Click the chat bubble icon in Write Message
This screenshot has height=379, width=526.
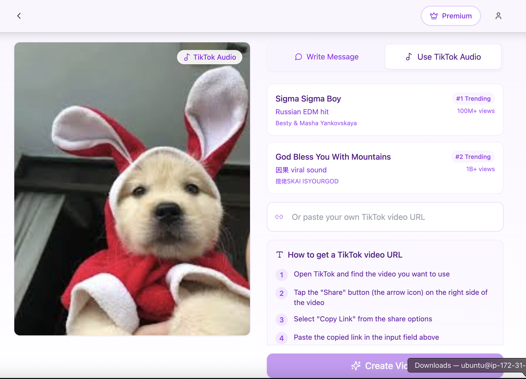(298, 57)
